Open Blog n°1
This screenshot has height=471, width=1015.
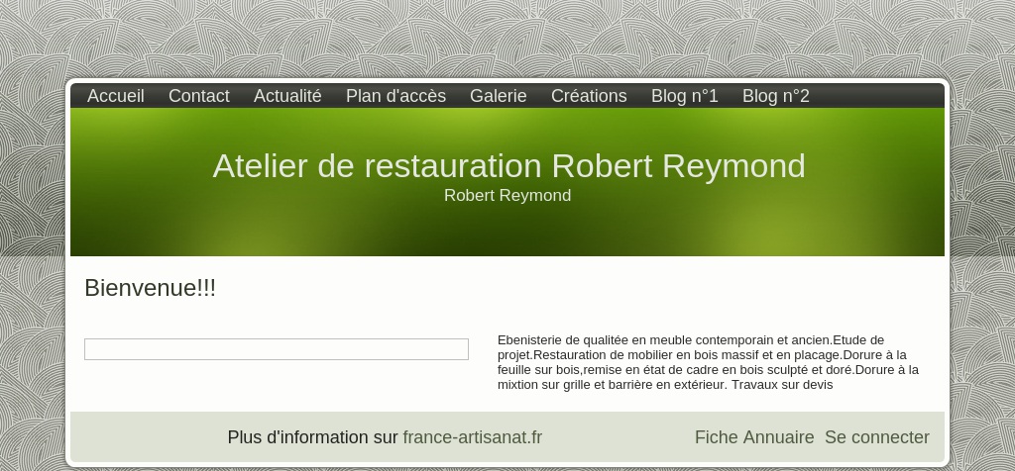684,96
